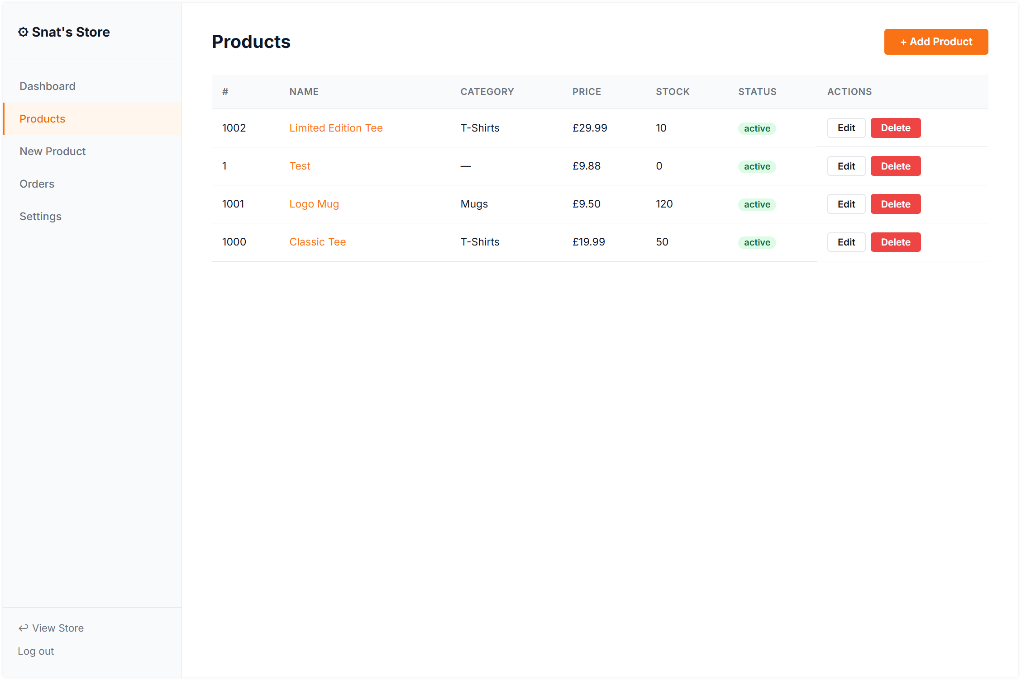Open the Limited Edition Tee product
This screenshot has height=680, width=1021.
(x=336, y=128)
